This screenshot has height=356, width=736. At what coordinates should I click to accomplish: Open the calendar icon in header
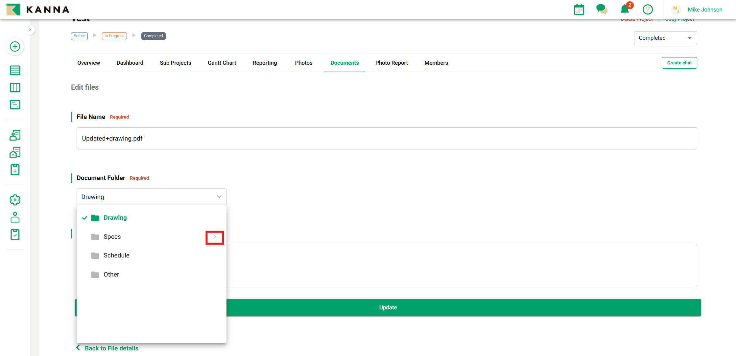point(579,10)
